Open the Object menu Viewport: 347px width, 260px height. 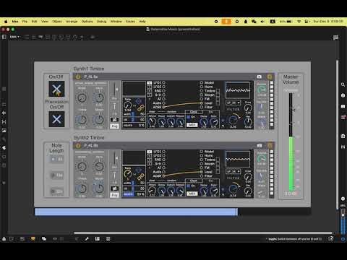coord(57,22)
